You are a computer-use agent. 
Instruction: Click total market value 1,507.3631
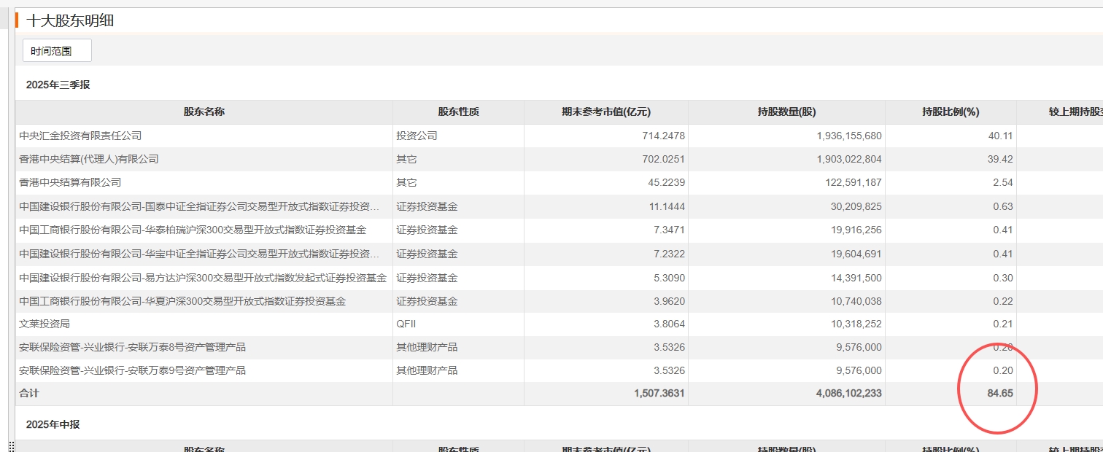coord(659,393)
